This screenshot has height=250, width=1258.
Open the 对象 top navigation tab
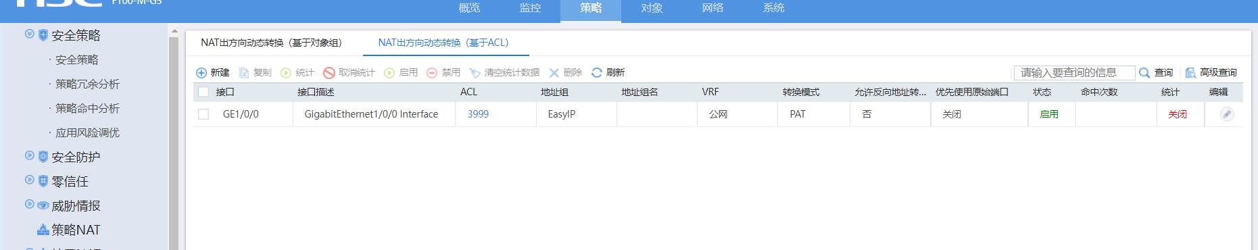(x=652, y=8)
